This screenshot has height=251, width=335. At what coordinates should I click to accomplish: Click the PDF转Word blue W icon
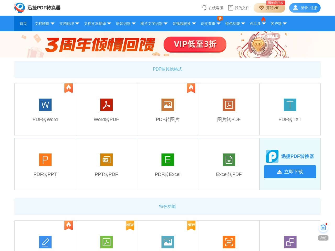45,105
